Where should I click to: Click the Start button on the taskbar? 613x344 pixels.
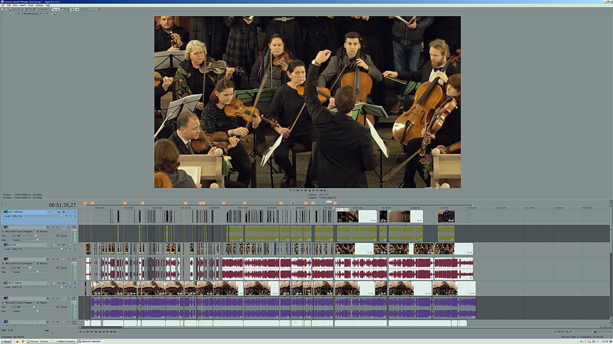point(6,342)
